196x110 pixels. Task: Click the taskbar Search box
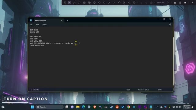click(50, 107)
